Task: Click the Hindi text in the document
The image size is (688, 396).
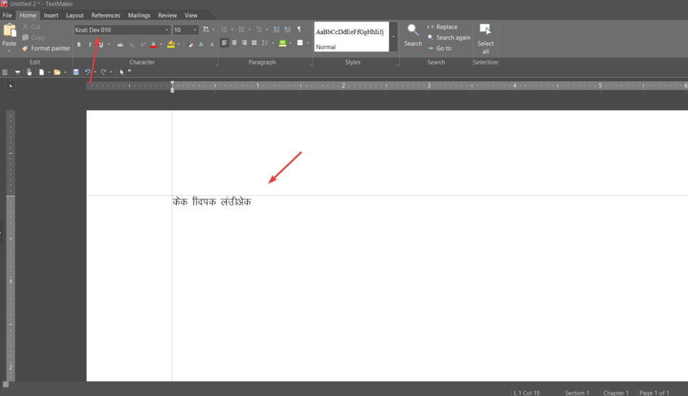Action: tap(212, 202)
